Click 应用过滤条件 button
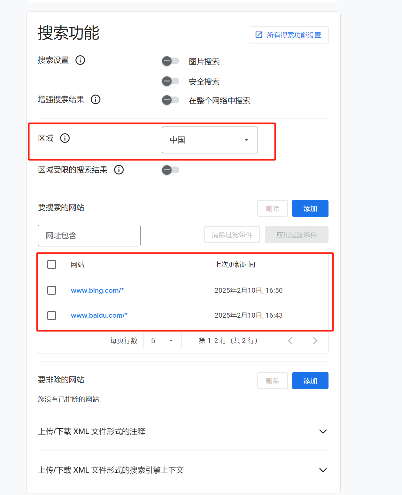 pos(297,235)
